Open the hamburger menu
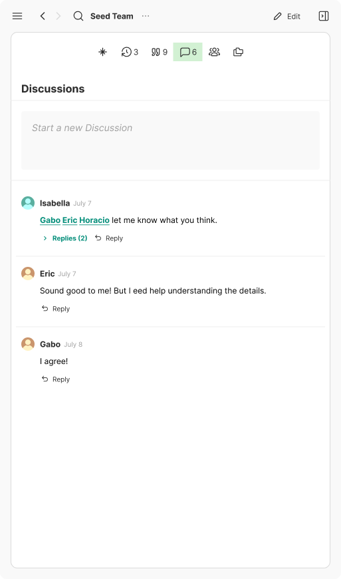Screen dimensions: 341x579 tap(17, 16)
